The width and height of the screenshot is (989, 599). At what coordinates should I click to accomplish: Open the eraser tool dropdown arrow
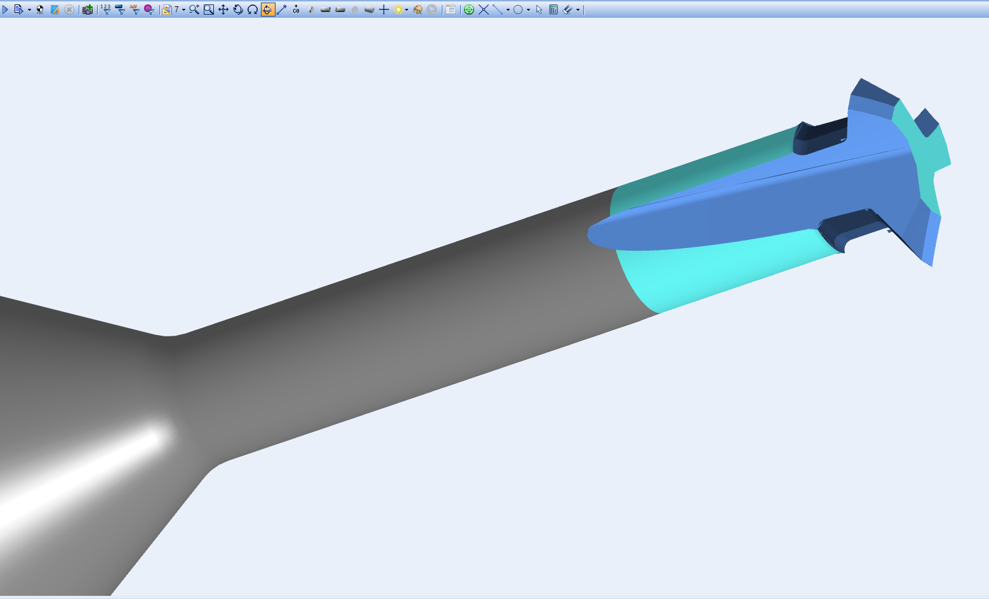(x=578, y=10)
